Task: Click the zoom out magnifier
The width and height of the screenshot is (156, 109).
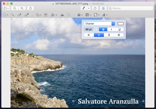Action: click(15, 8)
